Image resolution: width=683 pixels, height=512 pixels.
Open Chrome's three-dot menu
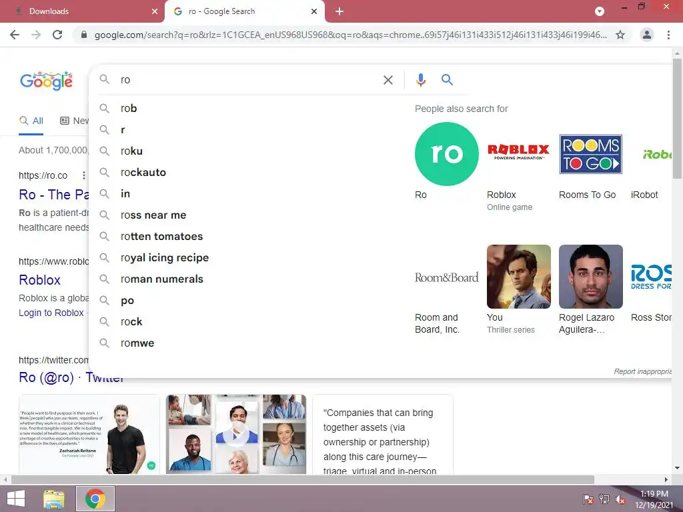[x=668, y=35]
